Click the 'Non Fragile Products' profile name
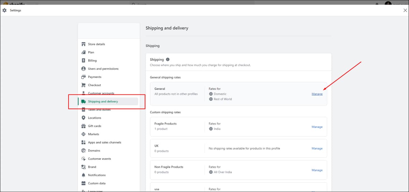 [x=169, y=167]
